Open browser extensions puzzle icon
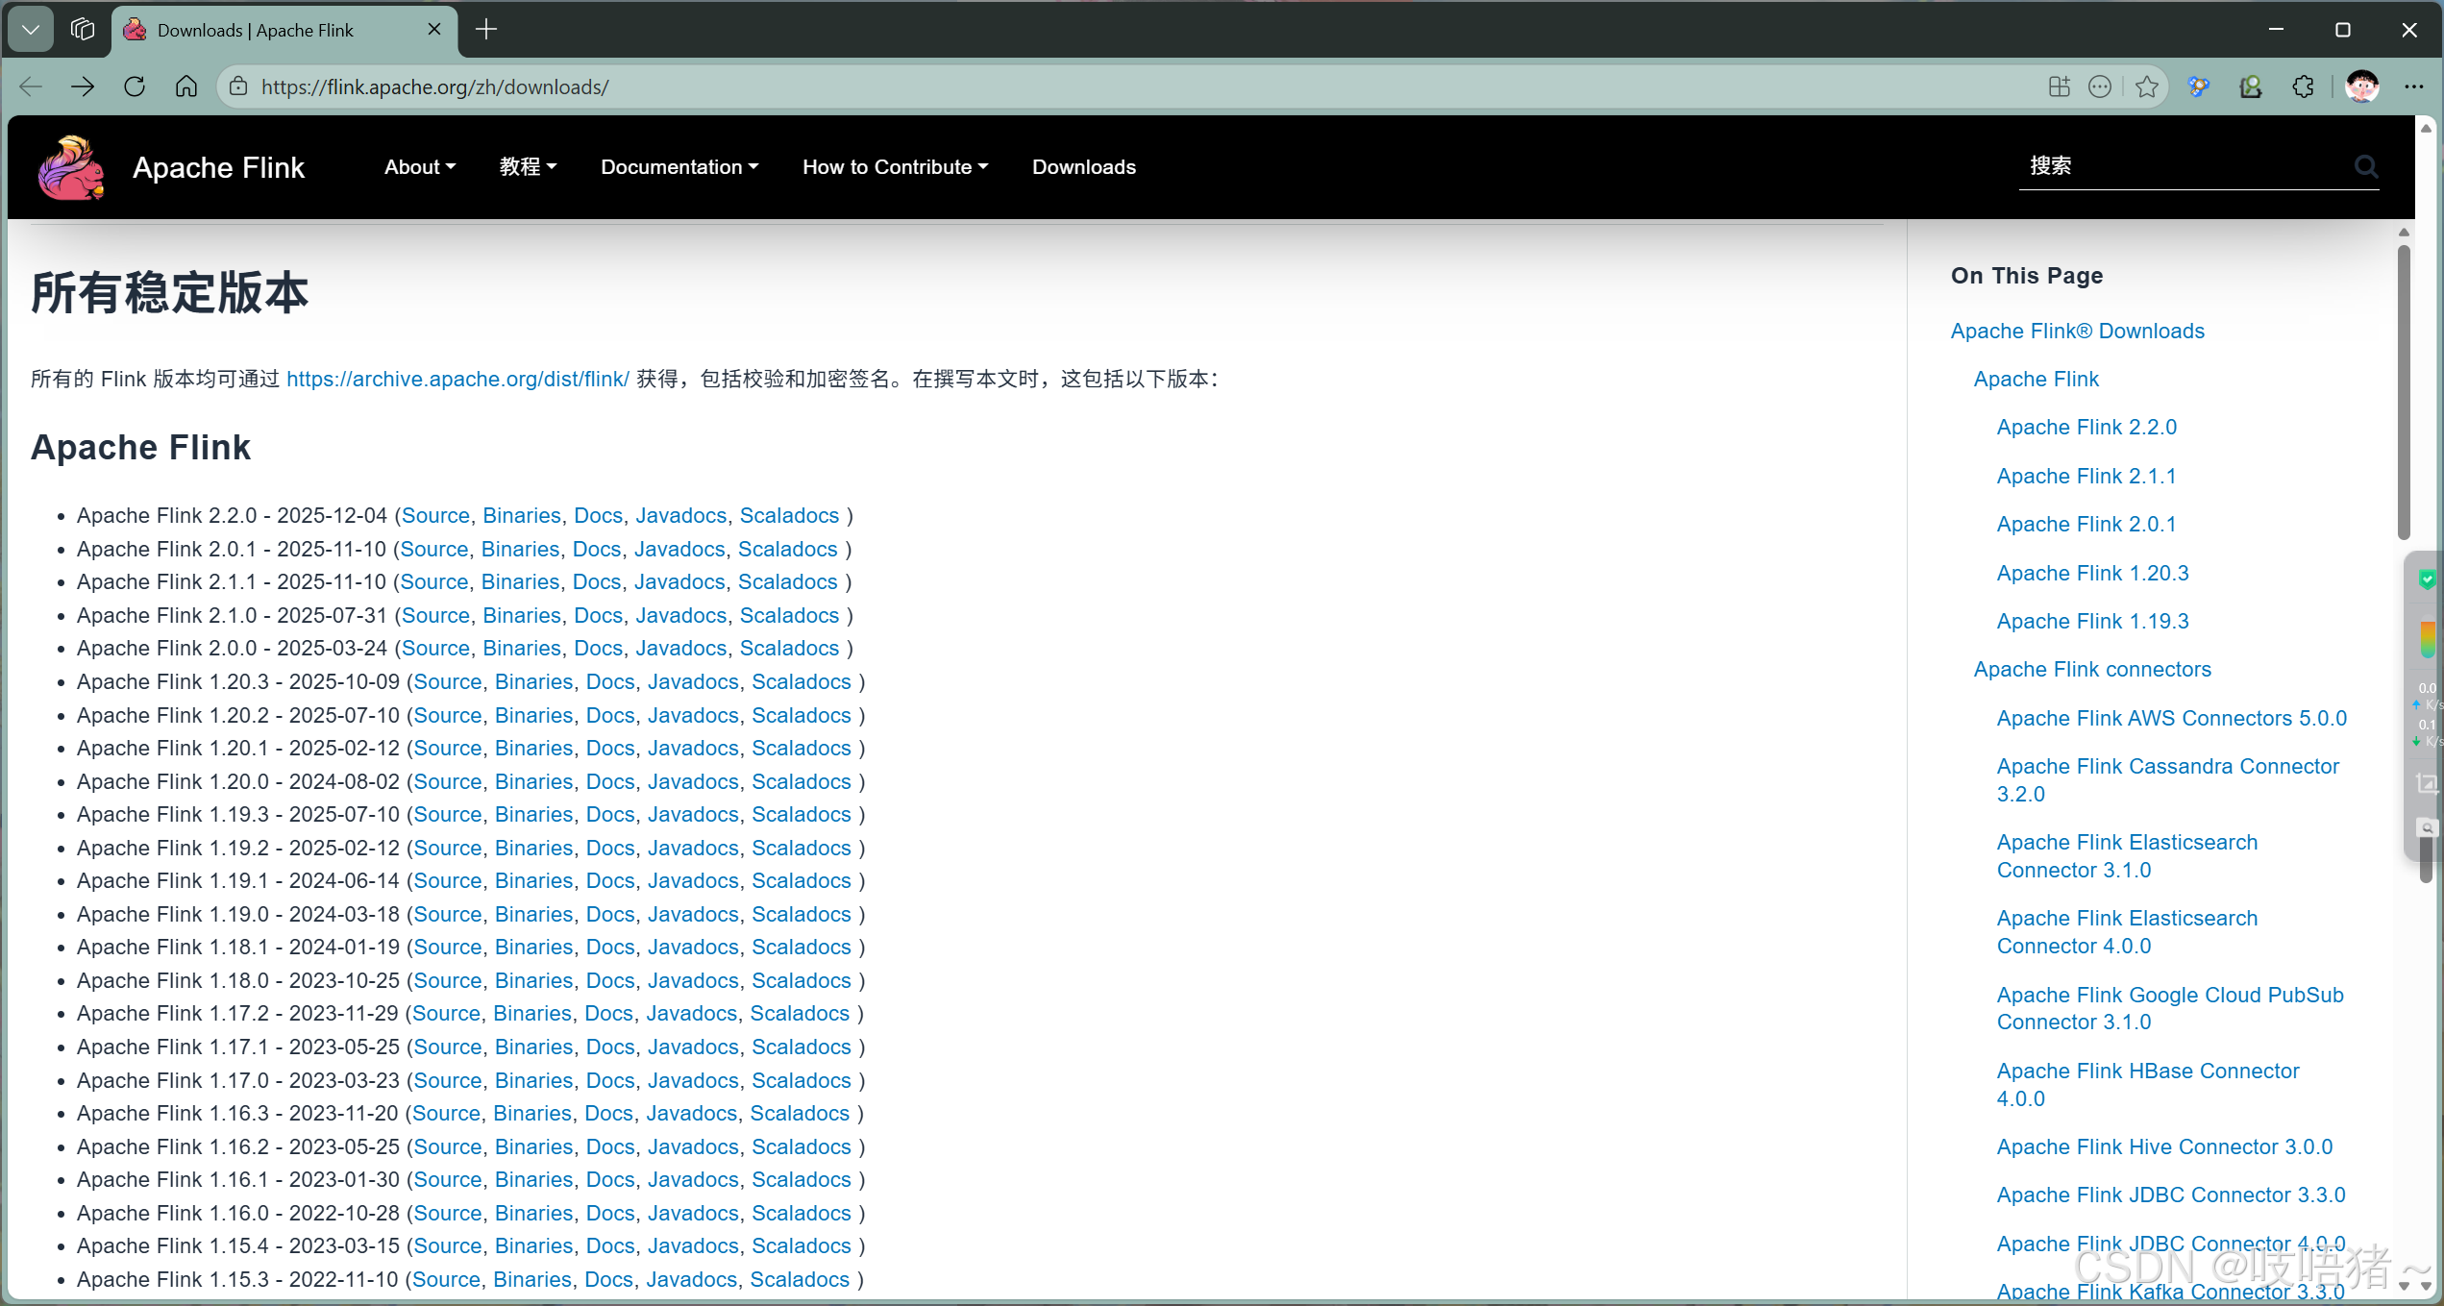This screenshot has height=1306, width=2444. [2303, 86]
